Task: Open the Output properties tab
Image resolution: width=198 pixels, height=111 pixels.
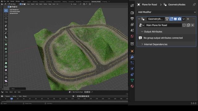Action: [x=132, y=18]
